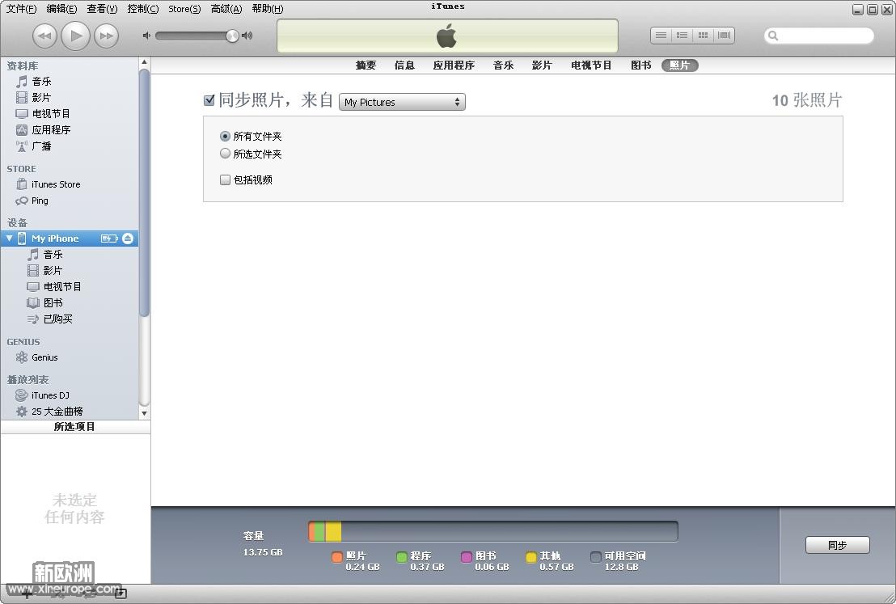The image size is (896, 604).
Task: Toggle the artwork viewer button at bottom
Action: [120, 593]
